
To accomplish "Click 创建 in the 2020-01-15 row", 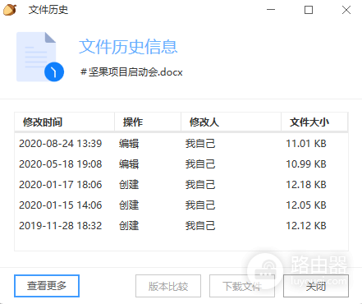I will point(129,205).
